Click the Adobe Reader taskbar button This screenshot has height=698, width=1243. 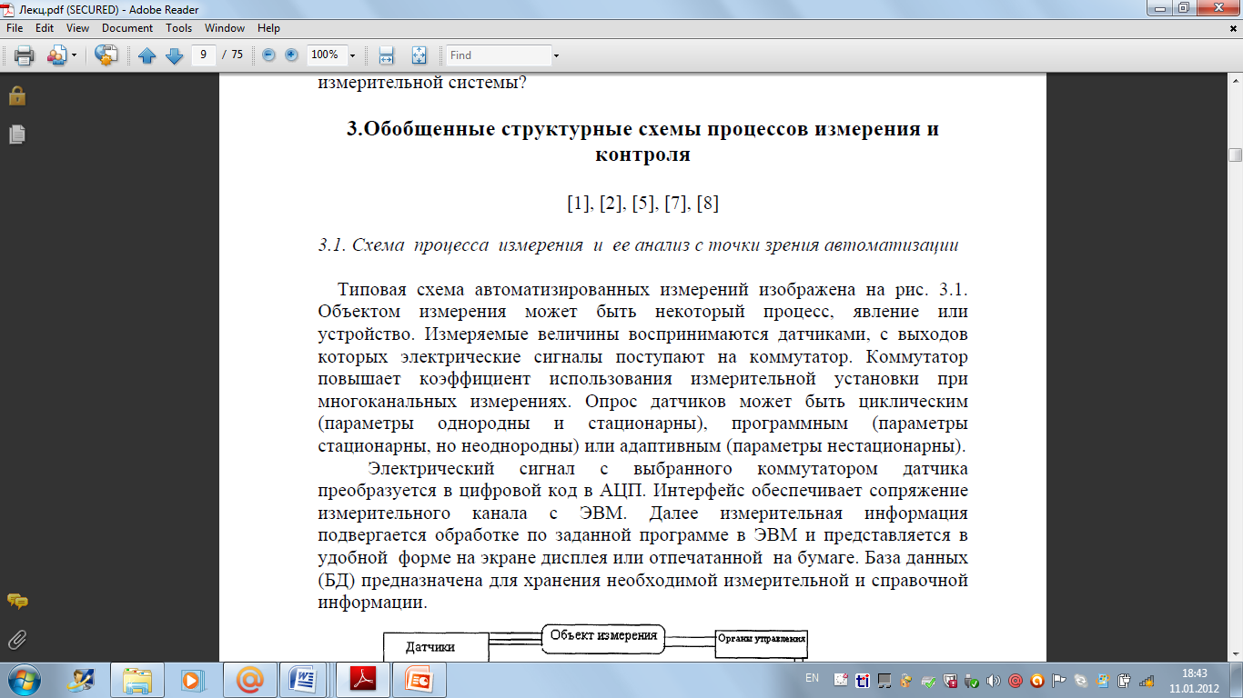(x=361, y=680)
